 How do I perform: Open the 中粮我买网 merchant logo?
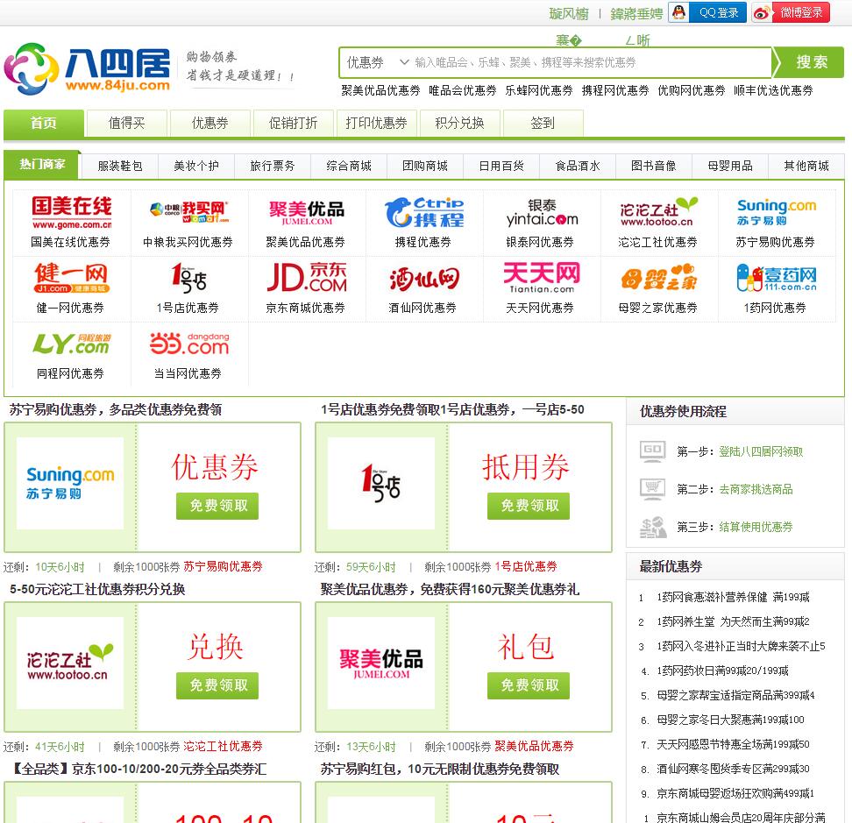(x=188, y=212)
